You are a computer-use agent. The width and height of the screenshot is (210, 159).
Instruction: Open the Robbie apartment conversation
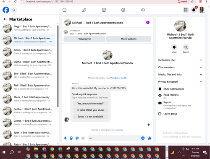click(x=28, y=111)
